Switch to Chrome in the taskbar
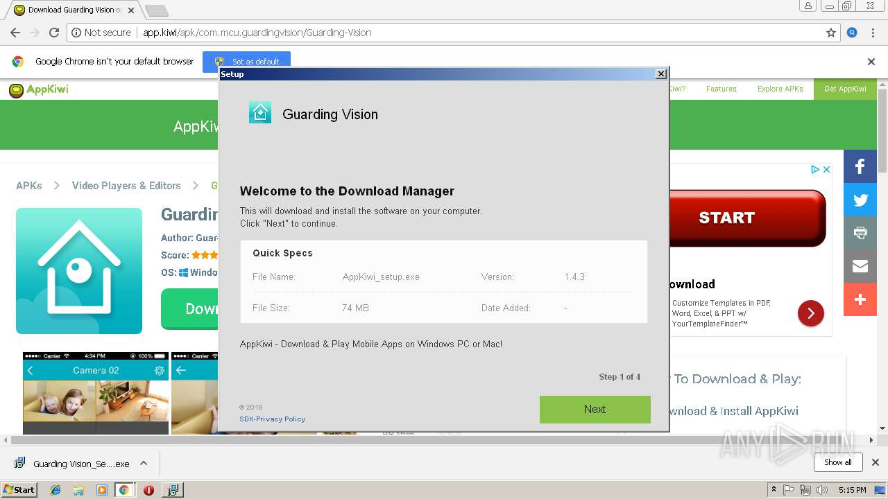This screenshot has width=888, height=499. click(124, 490)
